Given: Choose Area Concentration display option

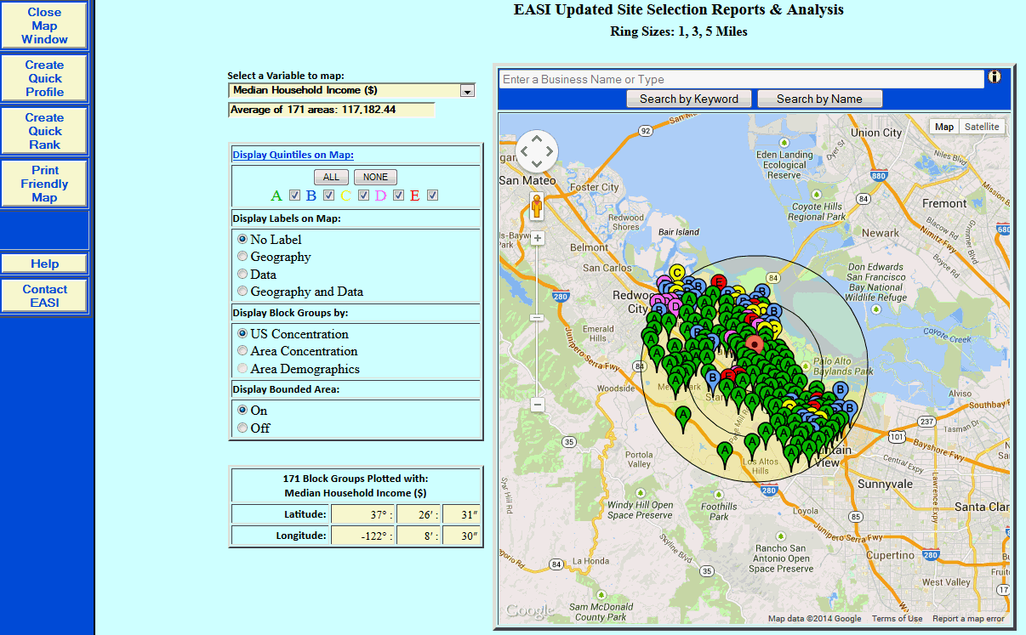Looking at the screenshot, I should pos(242,350).
